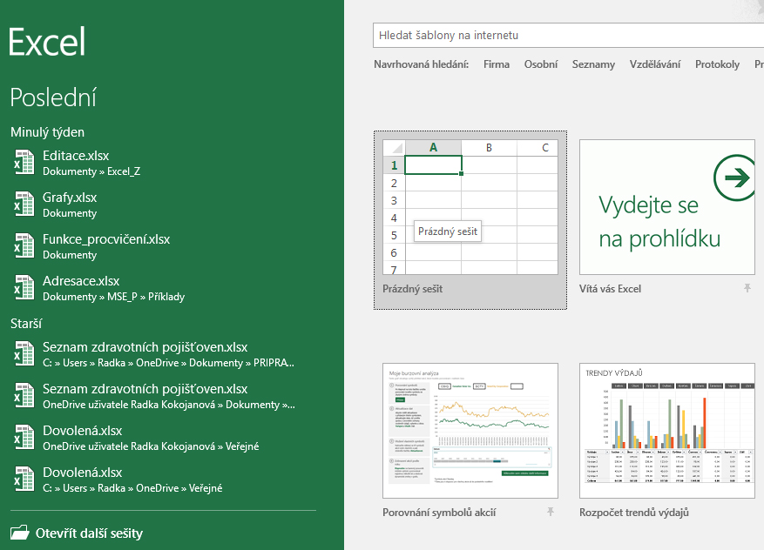764x550 pixels.
Task: Click the file icon next to Funkce_procvičení.xlsx
Action: (24, 245)
